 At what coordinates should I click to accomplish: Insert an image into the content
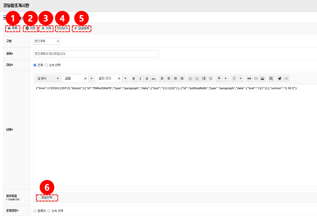(x=262, y=79)
